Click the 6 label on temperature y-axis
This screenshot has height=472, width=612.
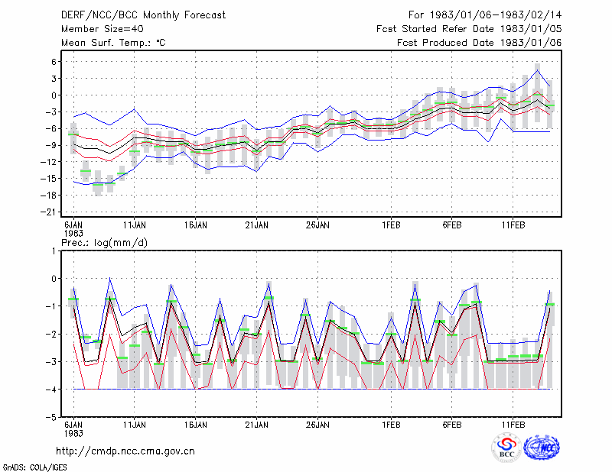tap(54, 62)
